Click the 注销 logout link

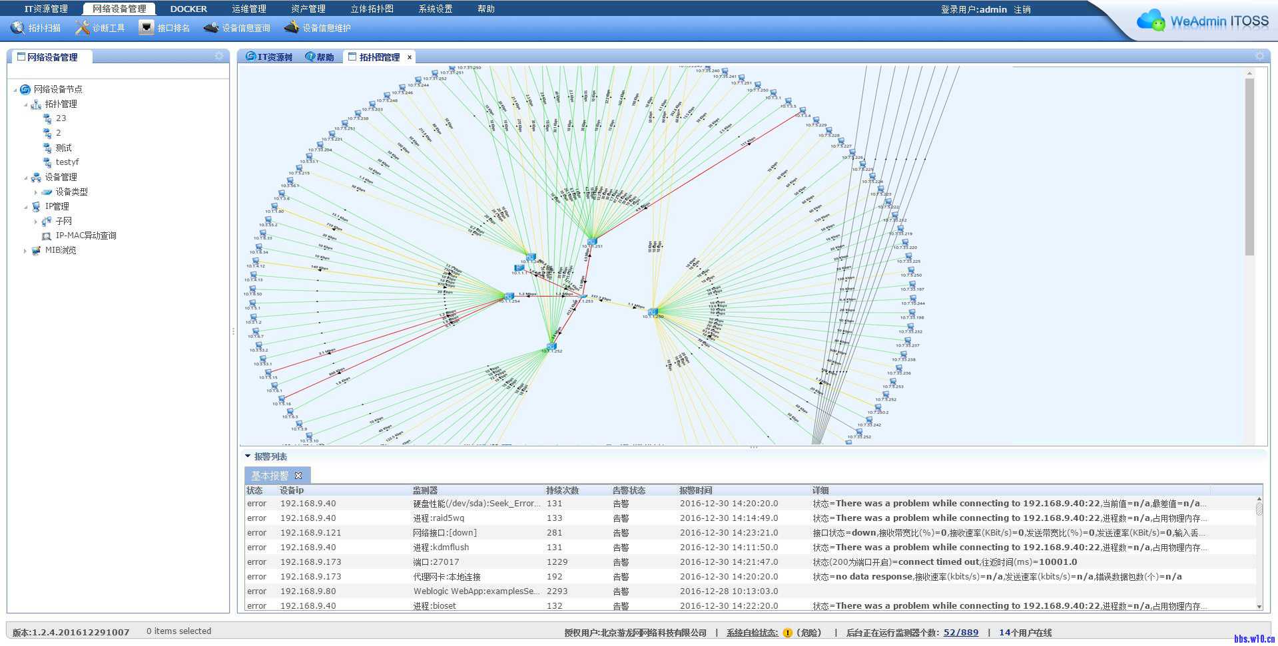pyautogui.click(x=1022, y=9)
